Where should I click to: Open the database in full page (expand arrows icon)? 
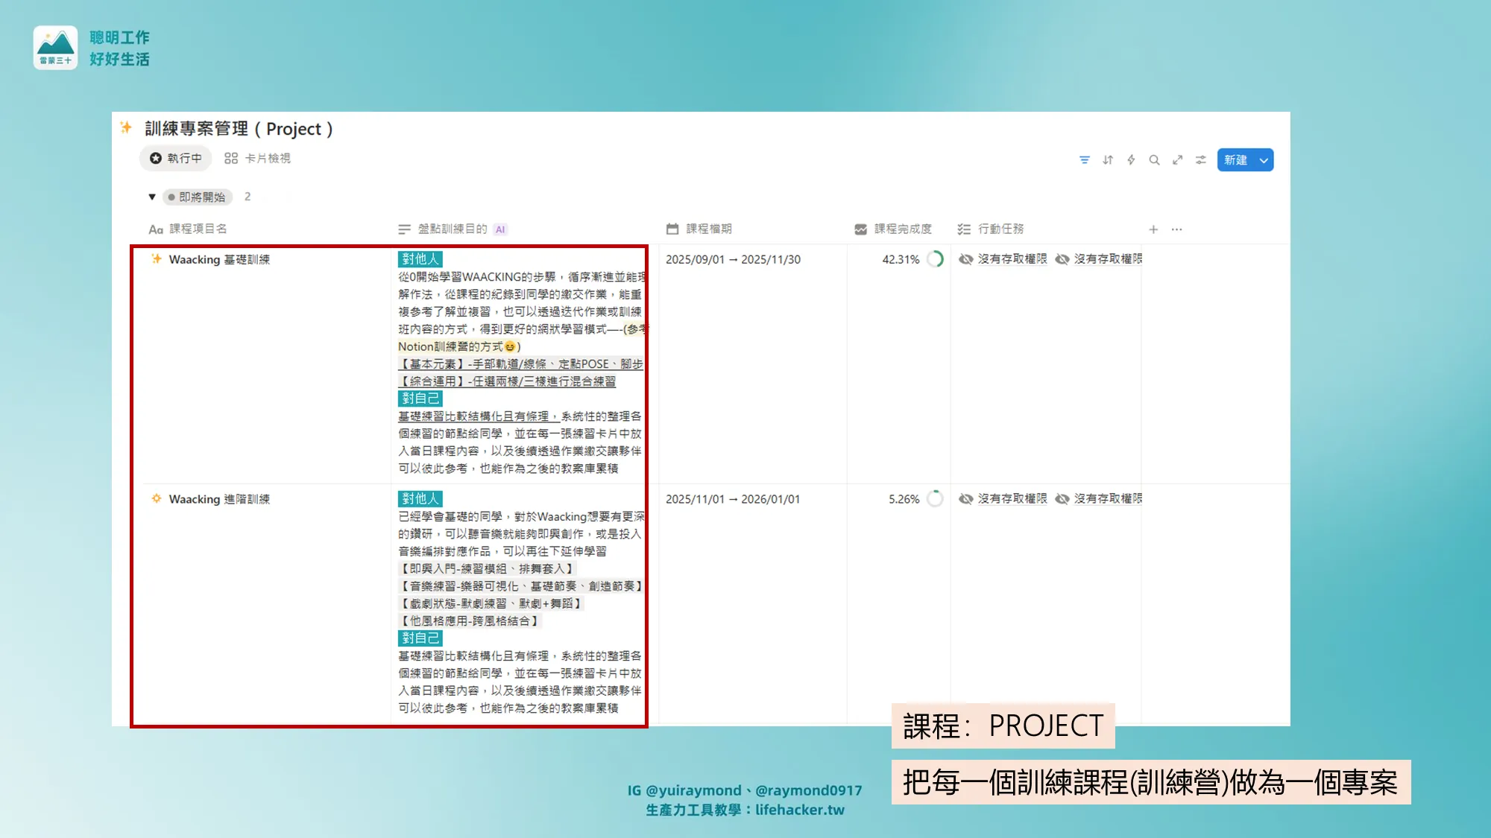click(1177, 160)
